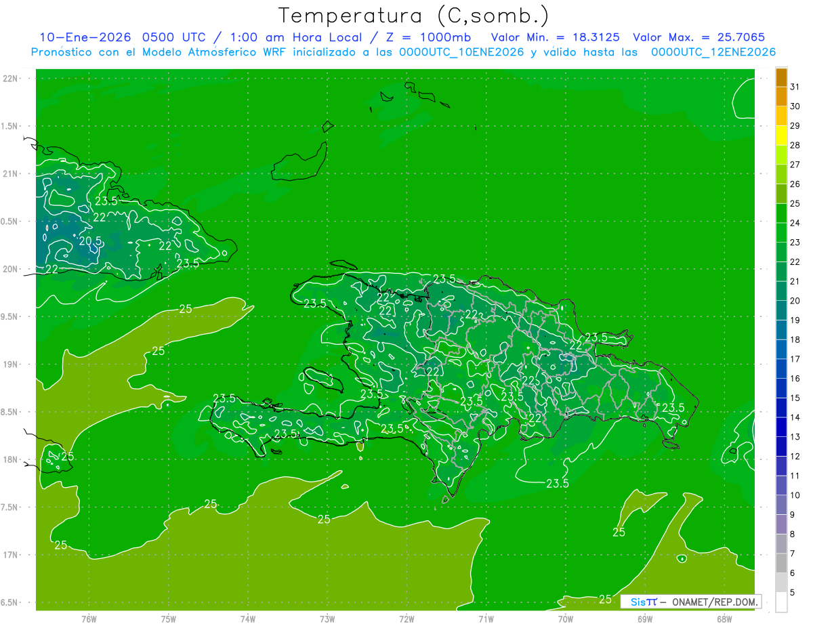Click the "17N" latitude axis label
This screenshot has width=813, height=628.
(10, 555)
